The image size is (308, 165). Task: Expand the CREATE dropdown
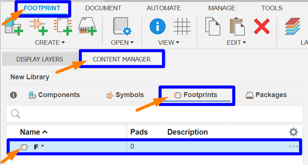(x=50, y=42)
